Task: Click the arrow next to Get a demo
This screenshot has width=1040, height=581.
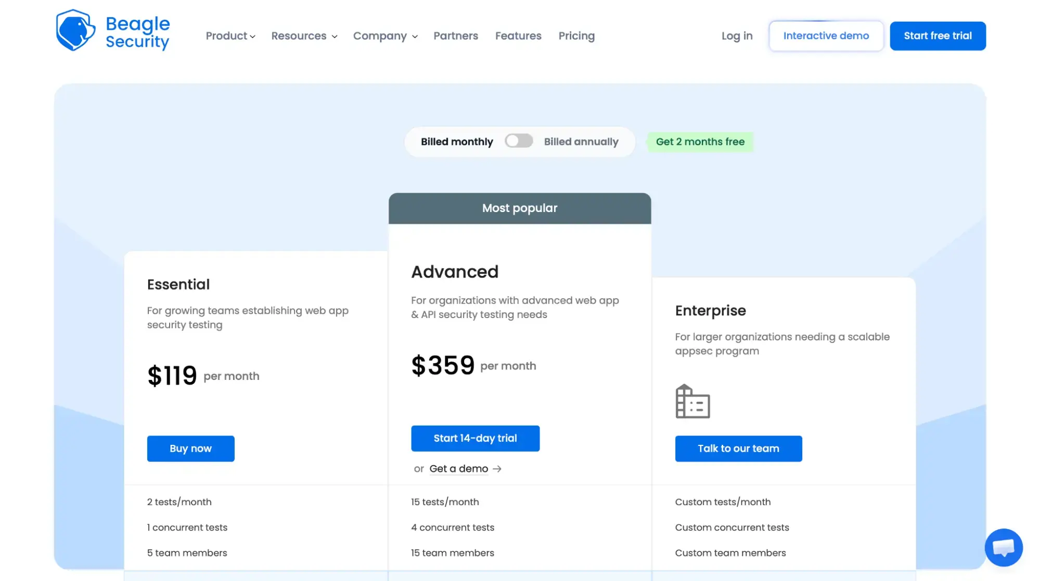Action: point(497,469)
